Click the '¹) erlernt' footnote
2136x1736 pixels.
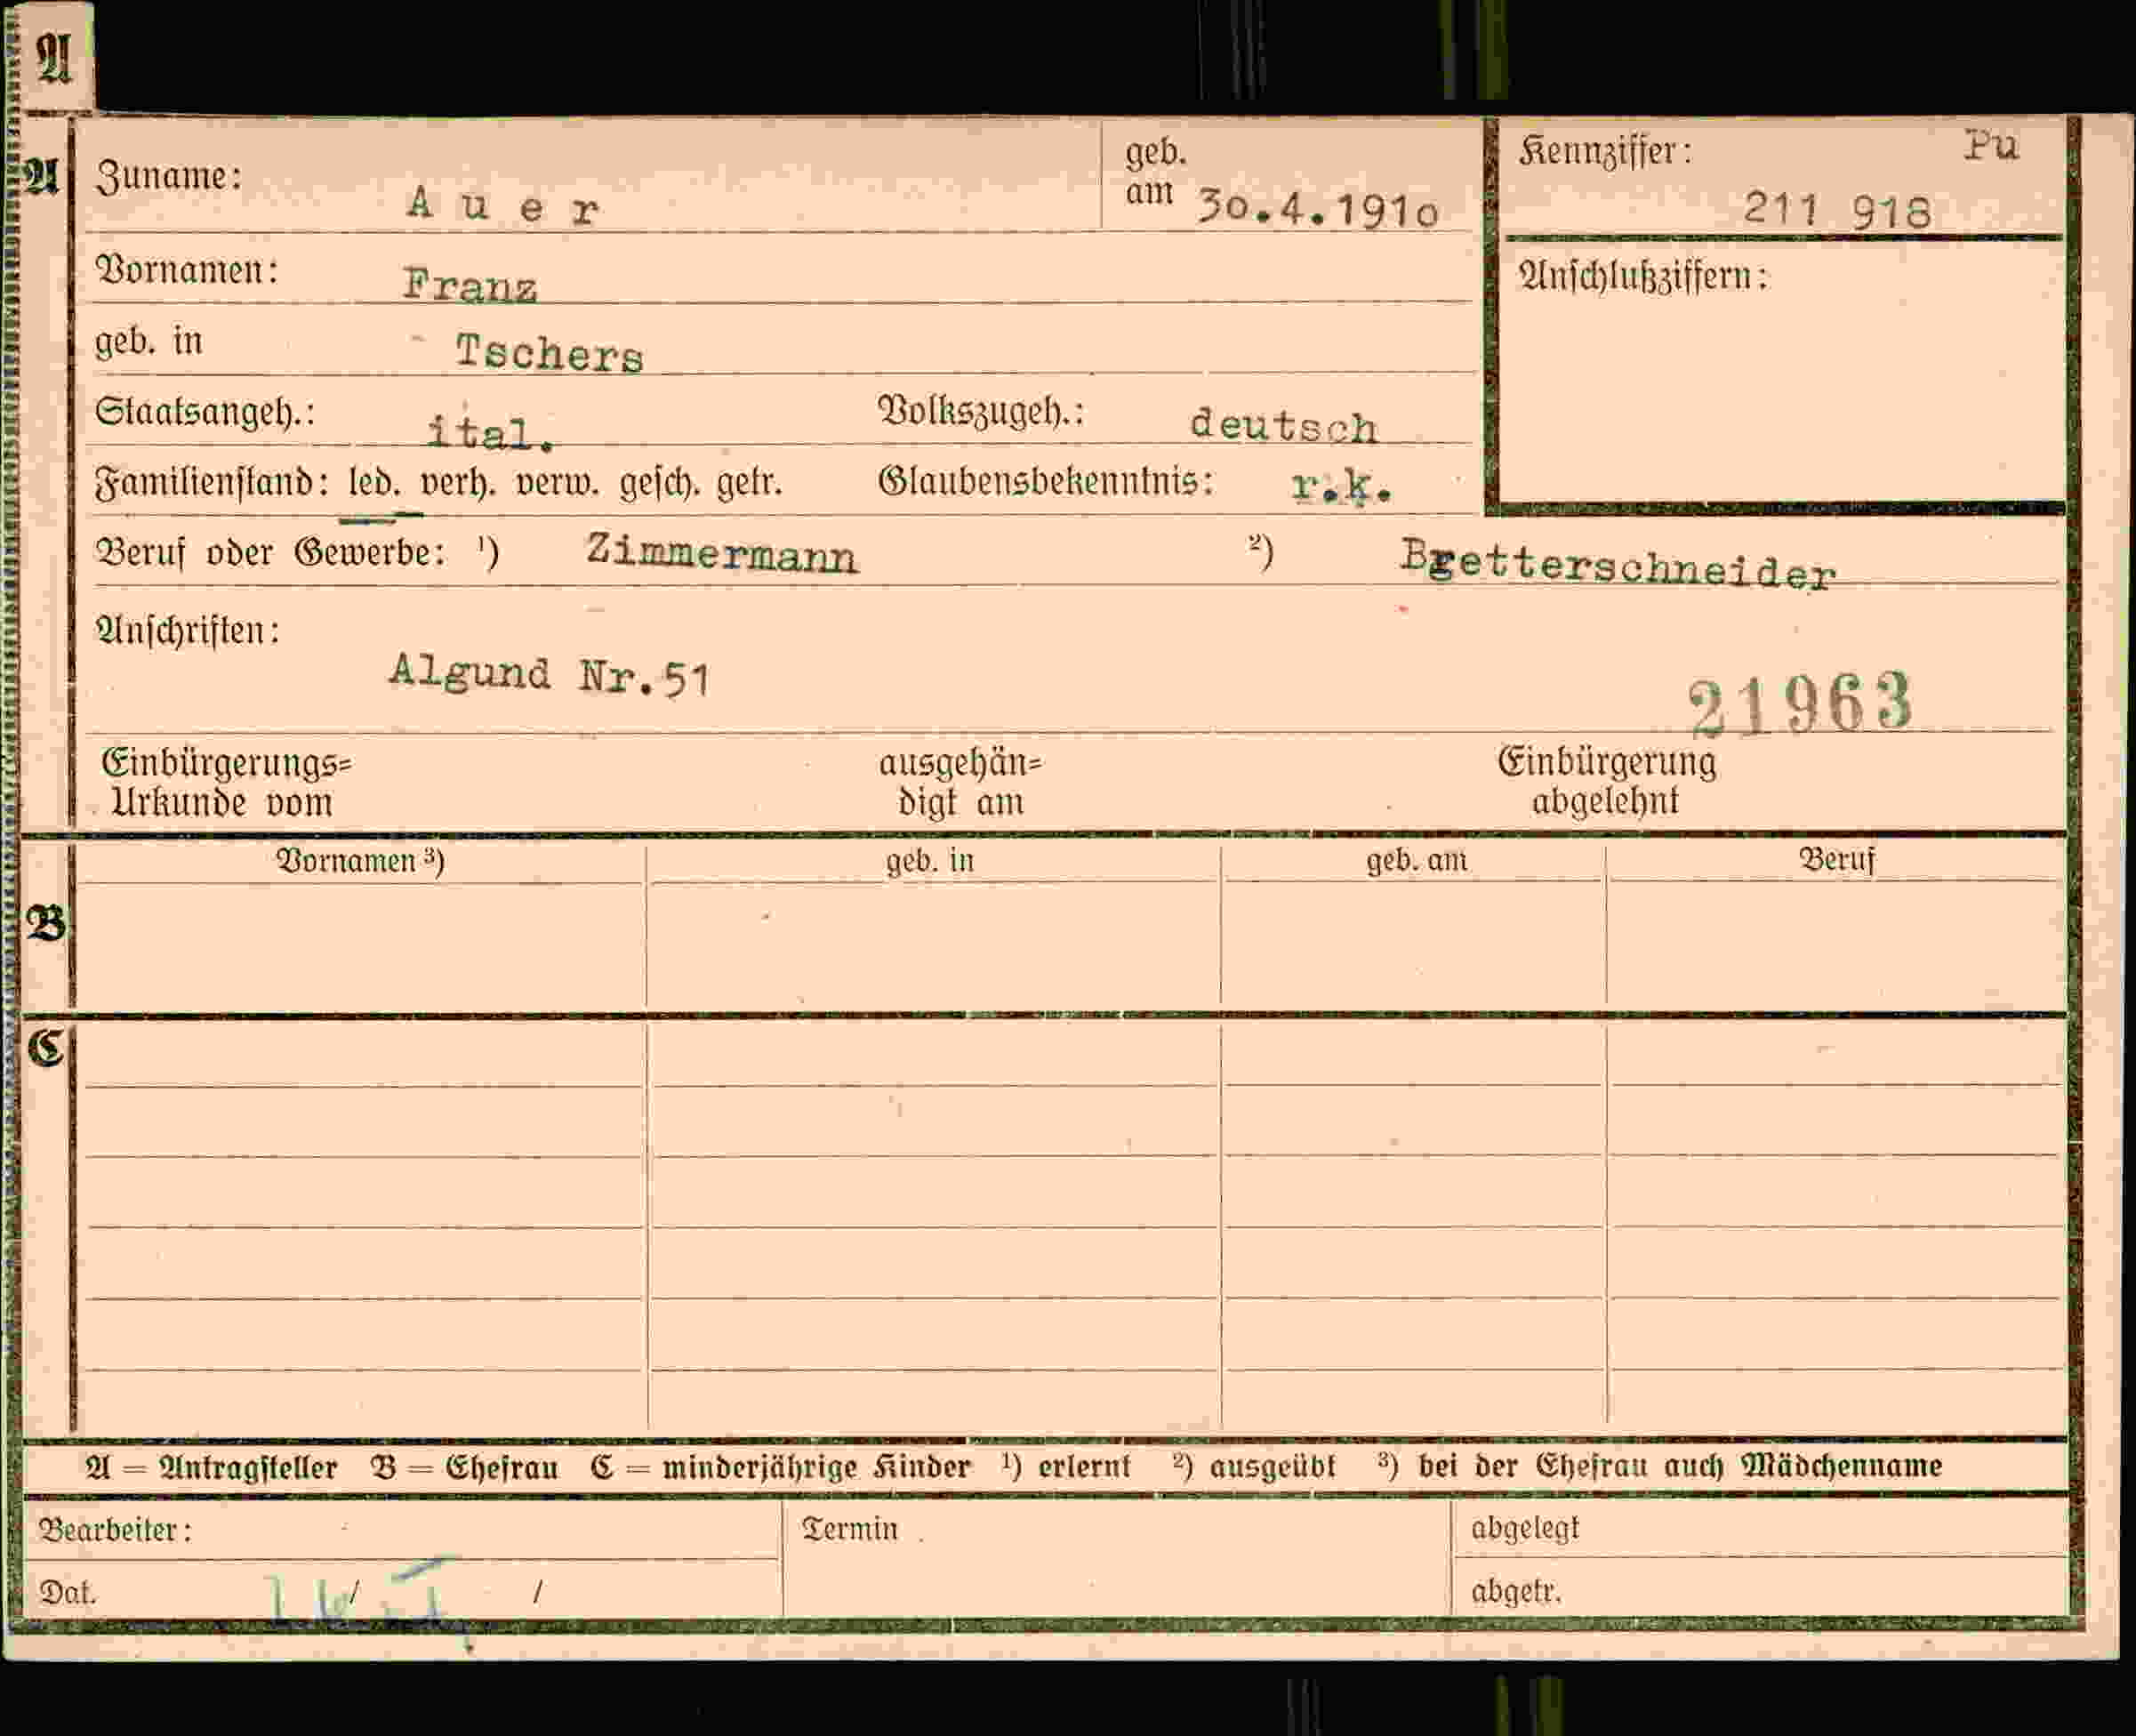[1066, 1467]
